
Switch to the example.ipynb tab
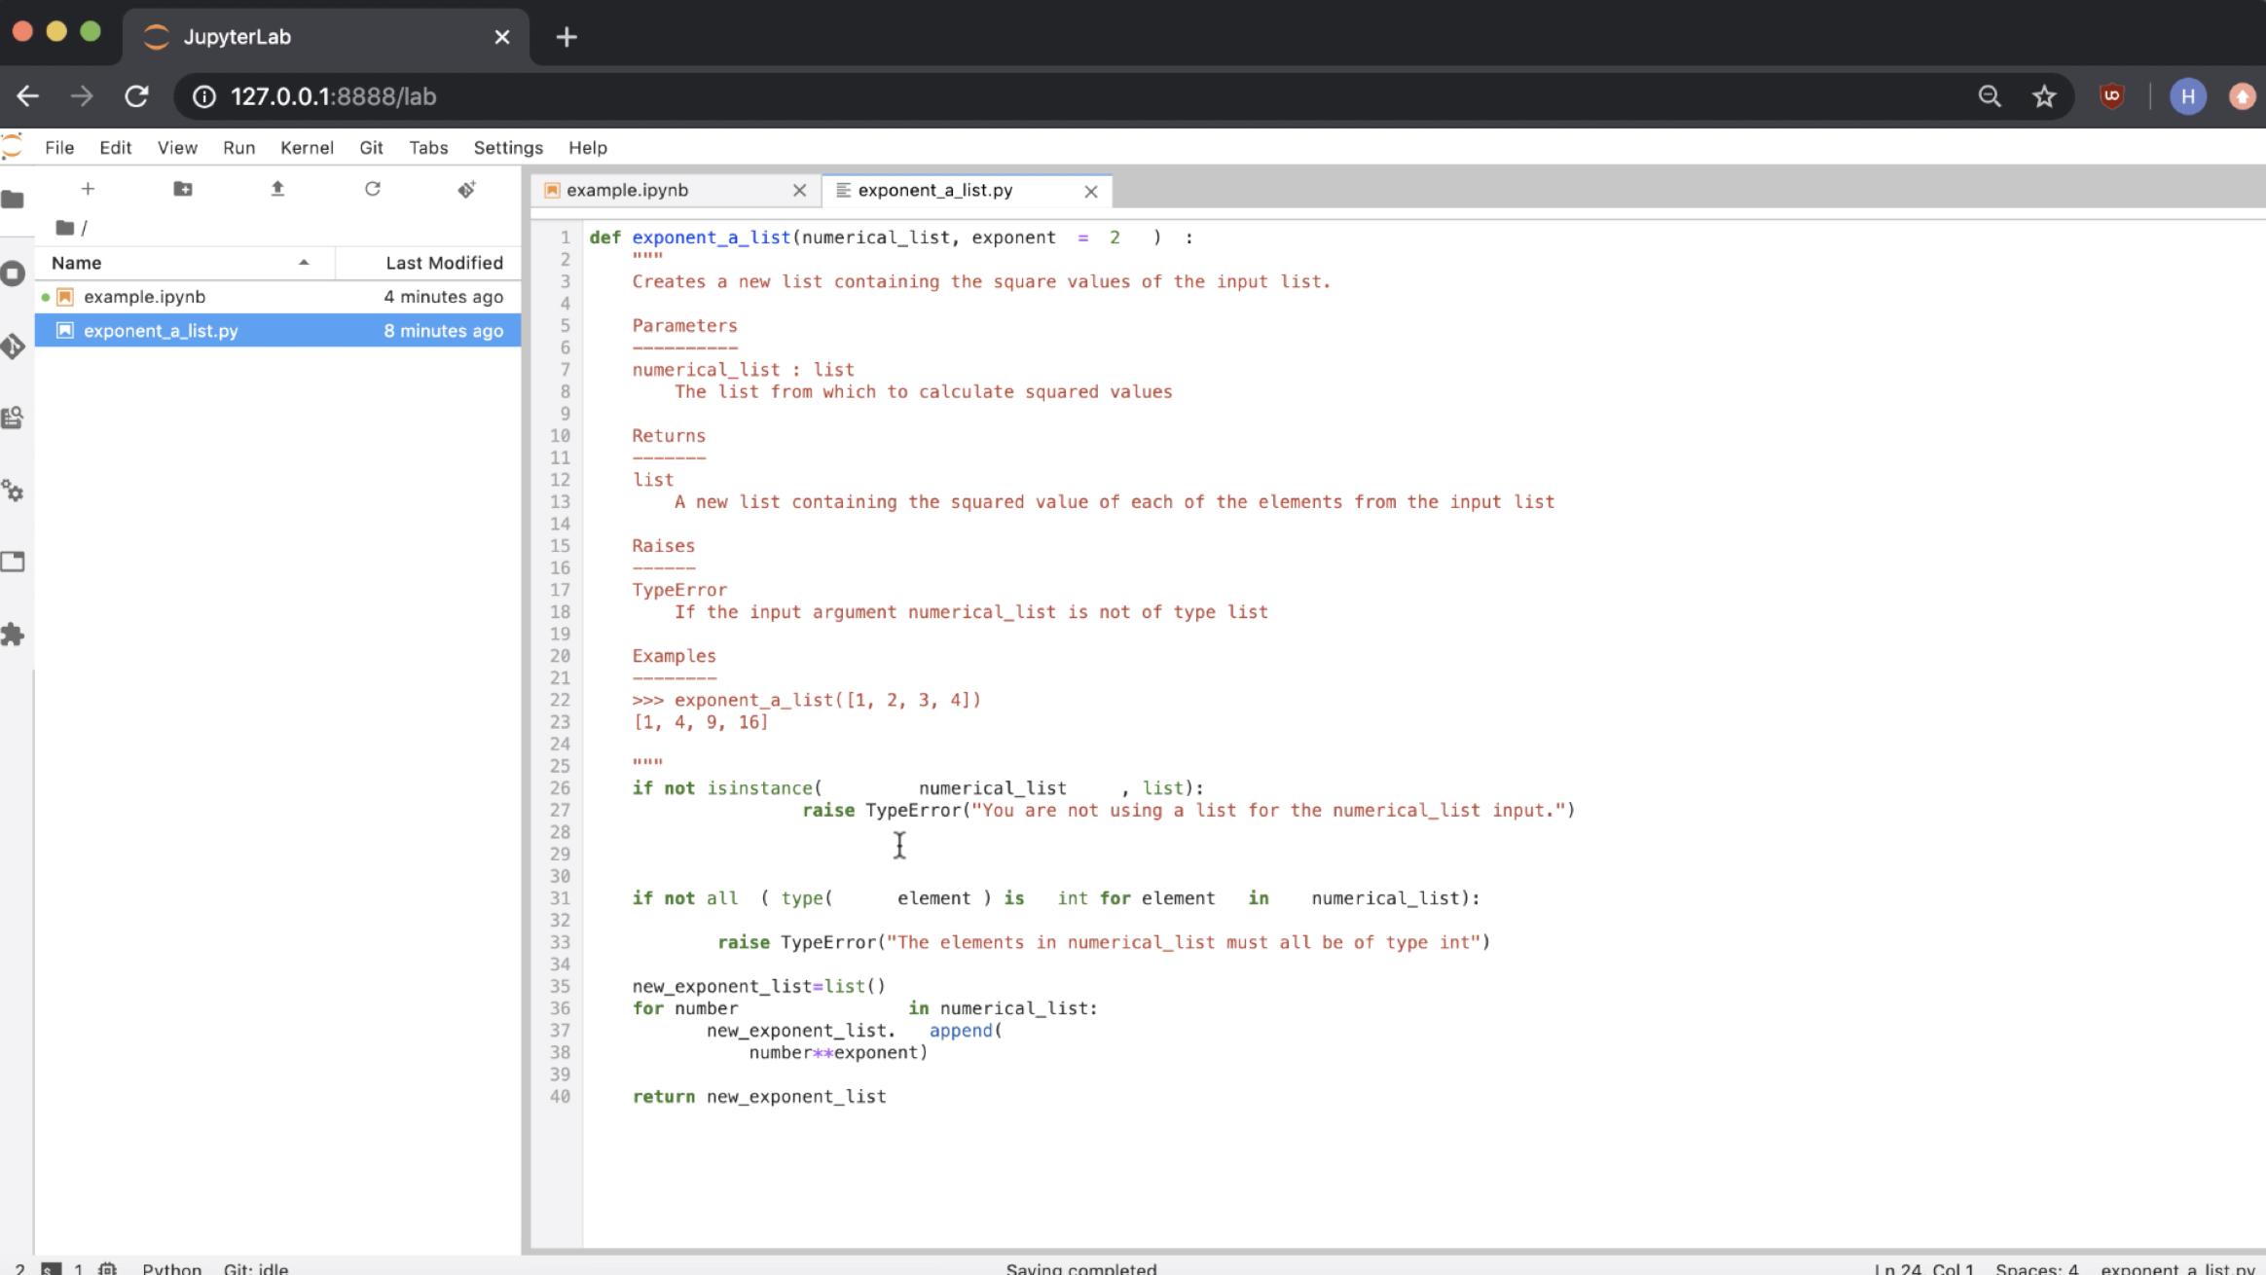click(x=627, y=191)
